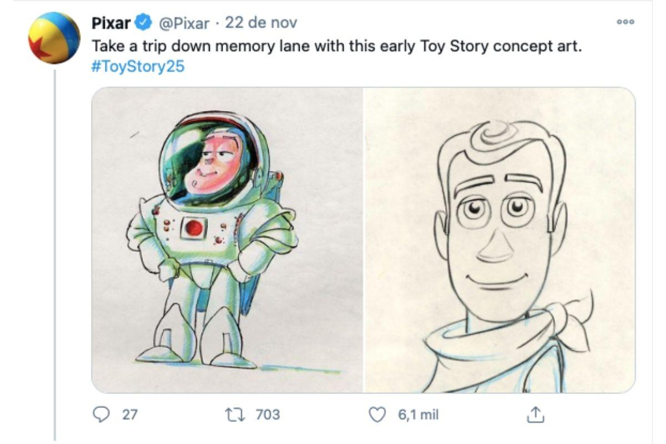This screenshot has height=444, width=666.
Task: Click the red button on Buzz's chest
Action: coord(194,226)
